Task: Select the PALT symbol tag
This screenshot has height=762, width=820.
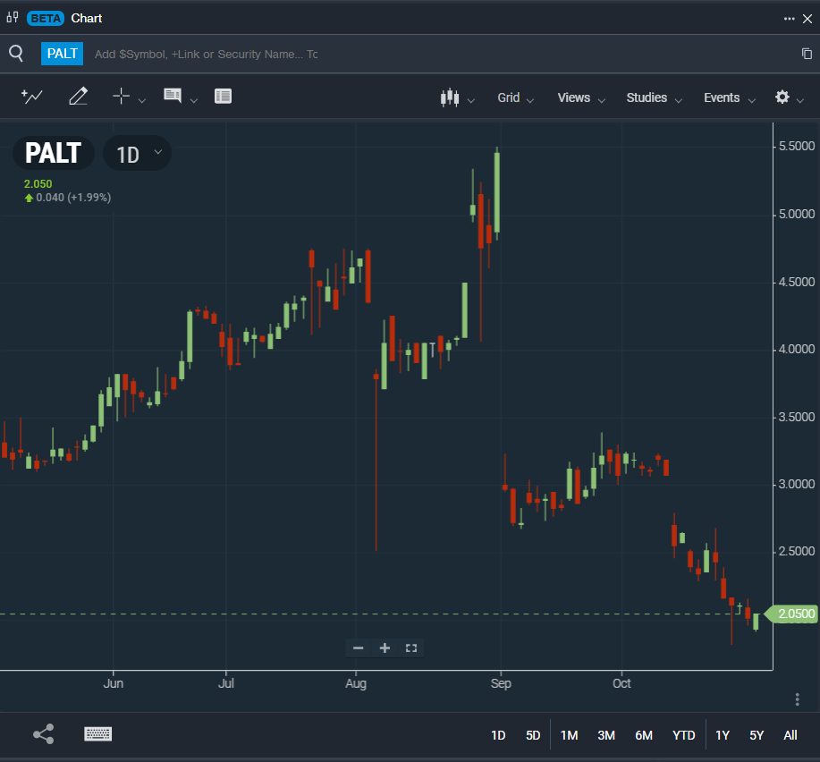Action: 63,54
